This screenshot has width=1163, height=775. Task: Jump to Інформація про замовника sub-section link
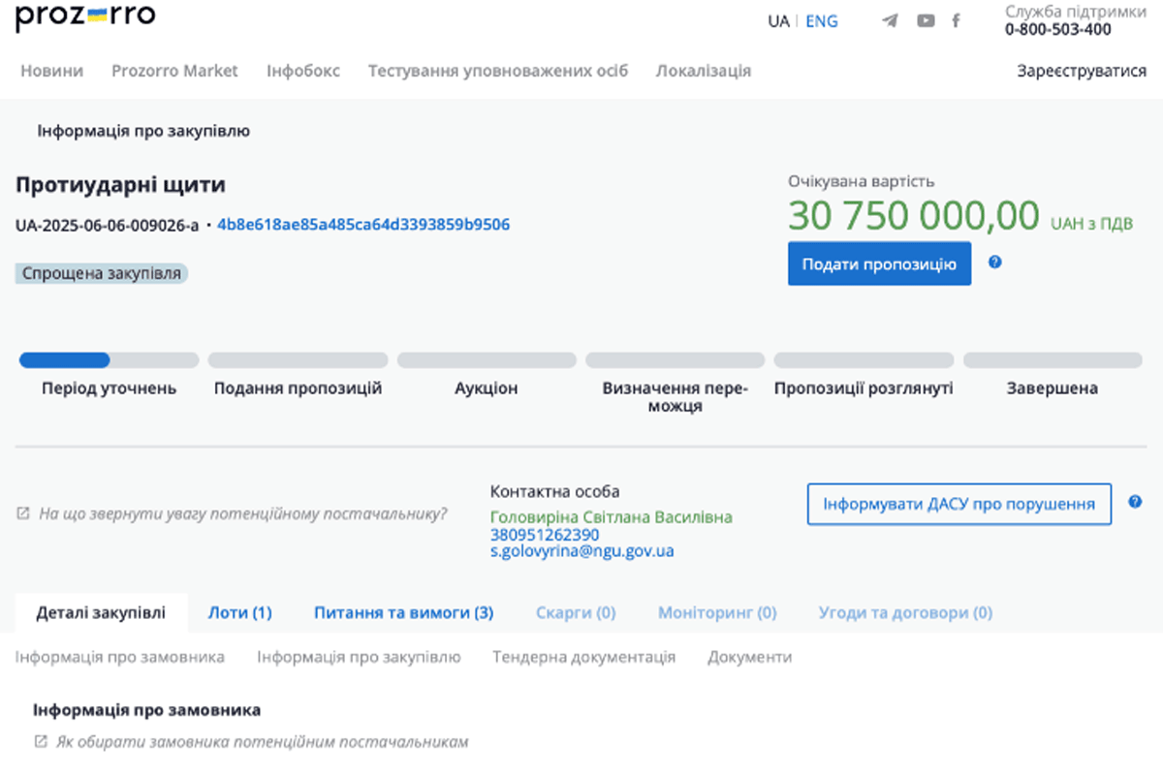(120, 657)
